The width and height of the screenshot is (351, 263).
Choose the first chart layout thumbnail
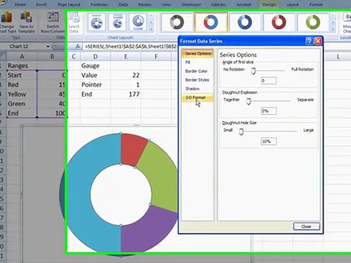click(97, 22)
